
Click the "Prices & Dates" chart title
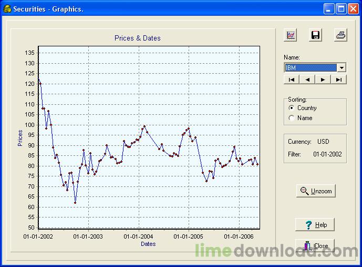coord(137,38)
